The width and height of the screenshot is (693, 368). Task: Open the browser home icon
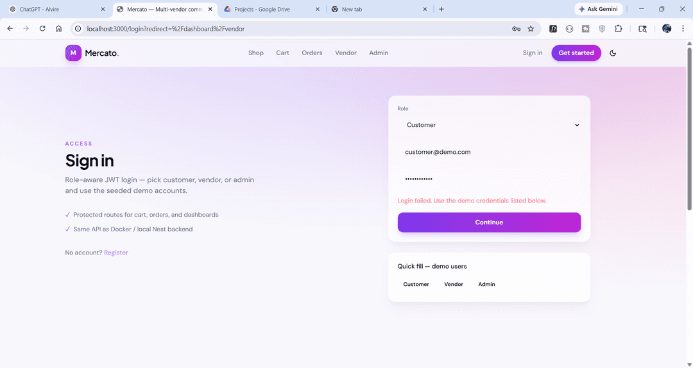click(58, 29)
